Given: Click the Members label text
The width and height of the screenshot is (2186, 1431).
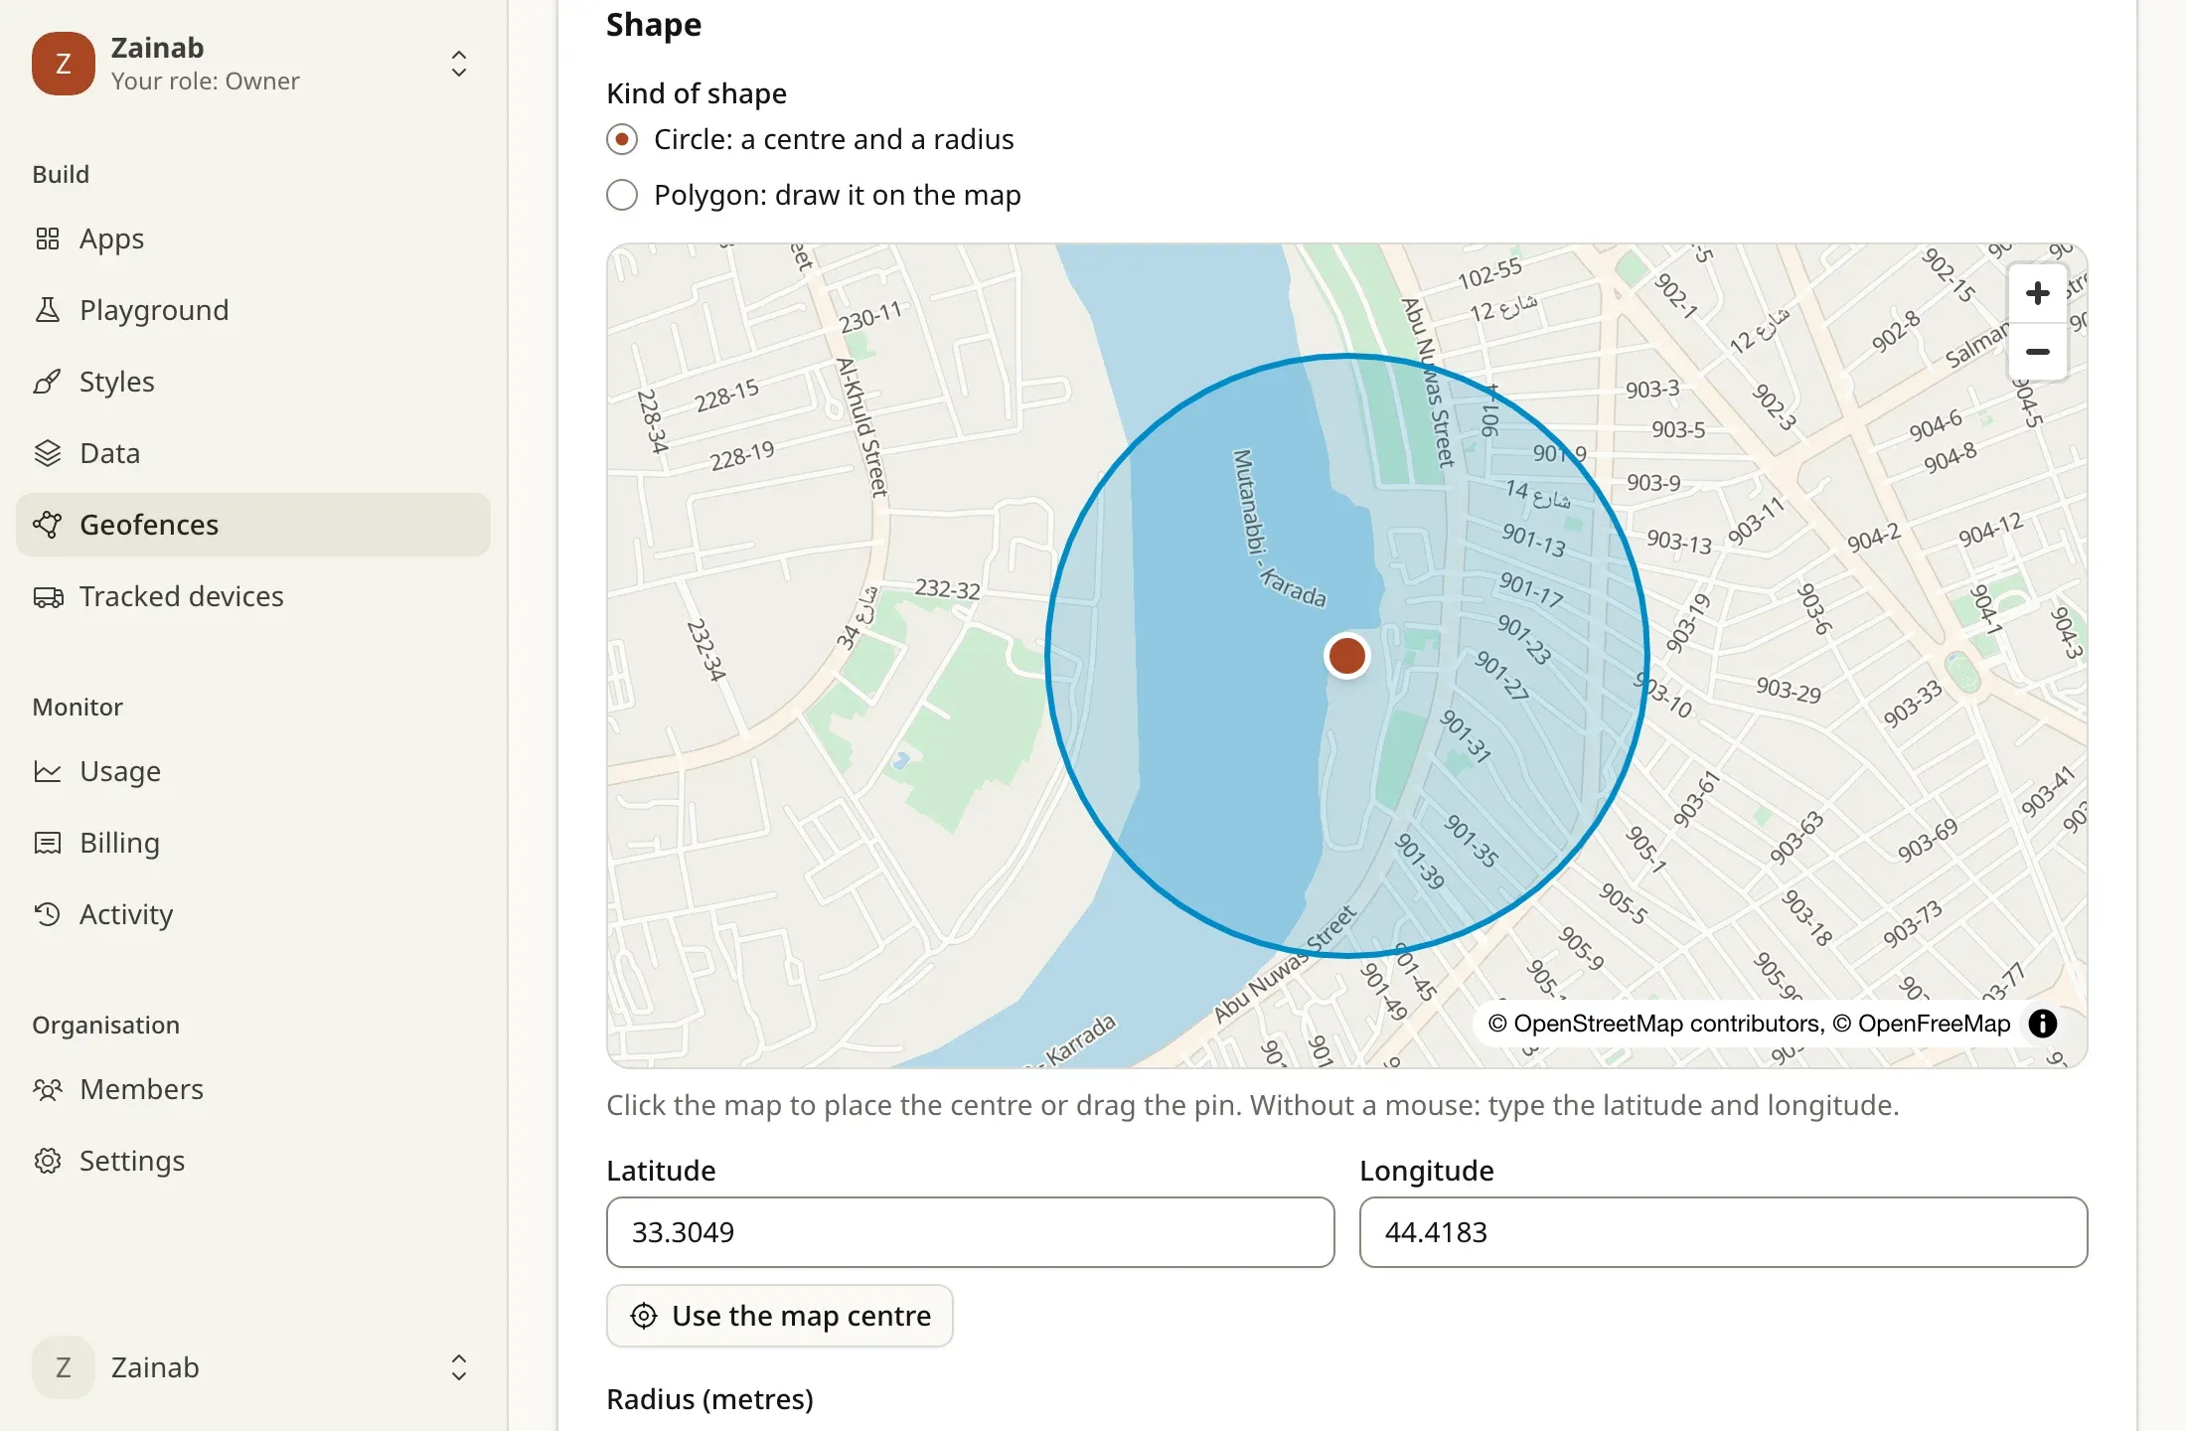Looking at the screenshot, I should point(142,1089).
